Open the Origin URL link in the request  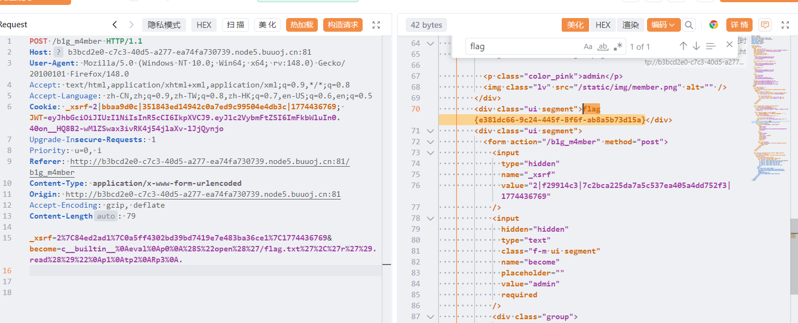click(x=203, y=194)
